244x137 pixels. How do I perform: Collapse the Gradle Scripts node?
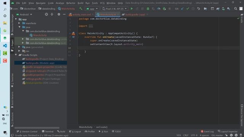[16, 55]
